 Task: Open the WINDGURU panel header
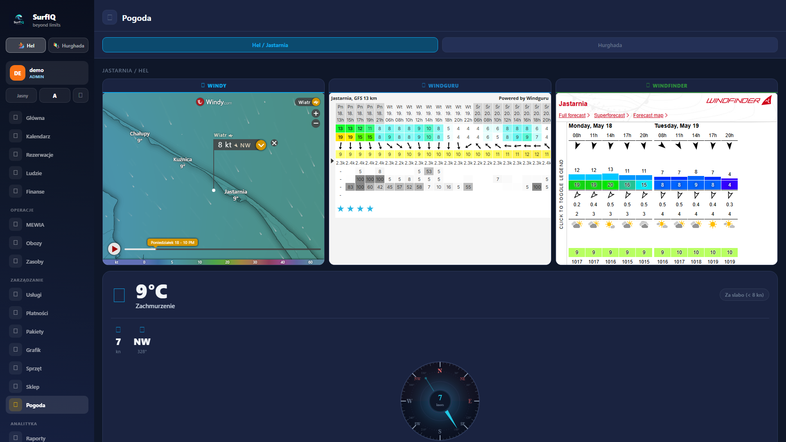(x=440, y=86)
